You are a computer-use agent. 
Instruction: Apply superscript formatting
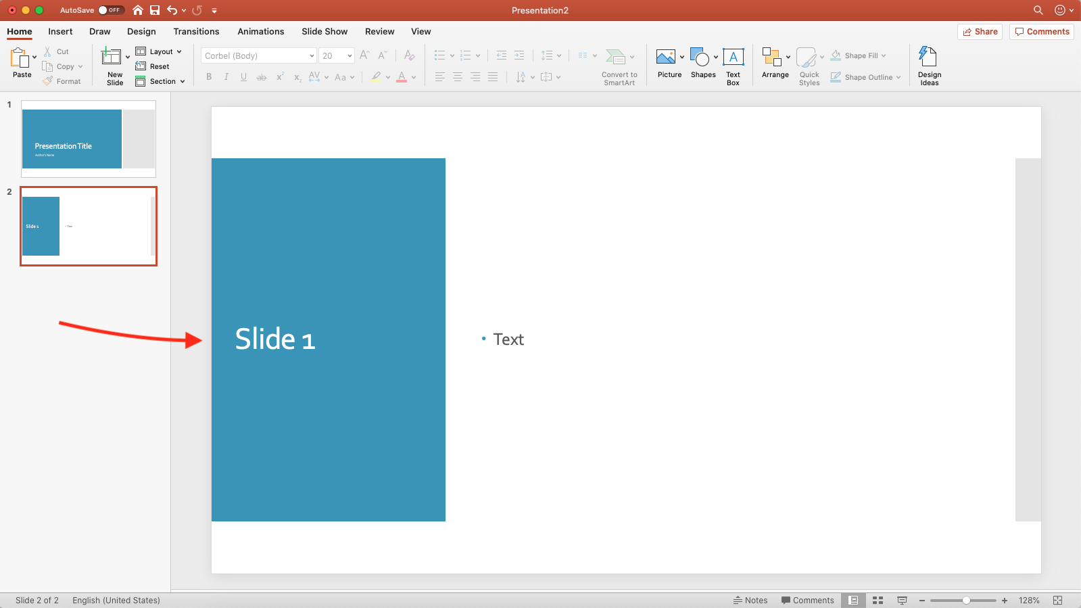[280, 77]
